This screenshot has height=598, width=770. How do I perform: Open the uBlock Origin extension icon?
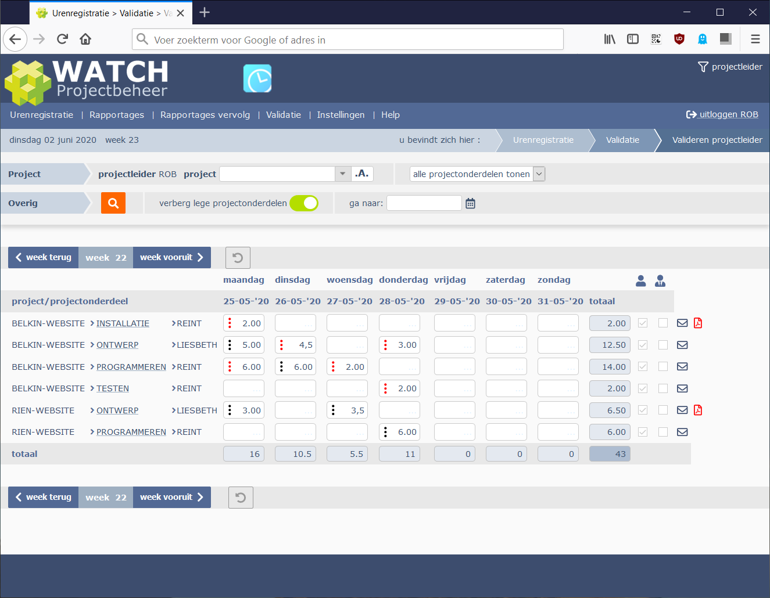point(679,39)
